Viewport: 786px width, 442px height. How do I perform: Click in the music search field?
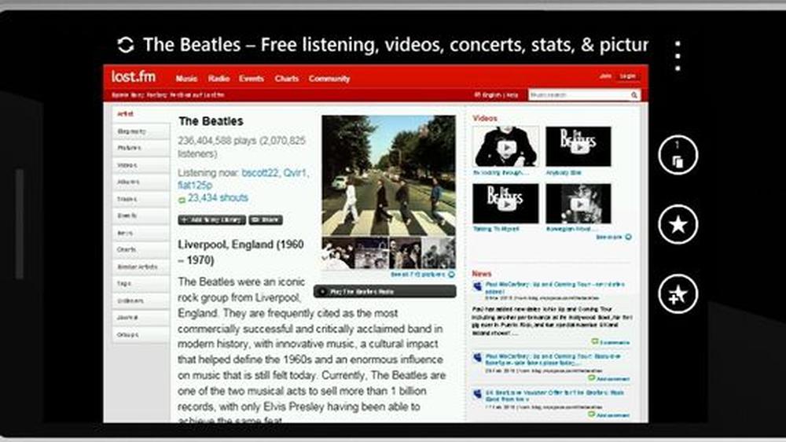pos(578,95)
